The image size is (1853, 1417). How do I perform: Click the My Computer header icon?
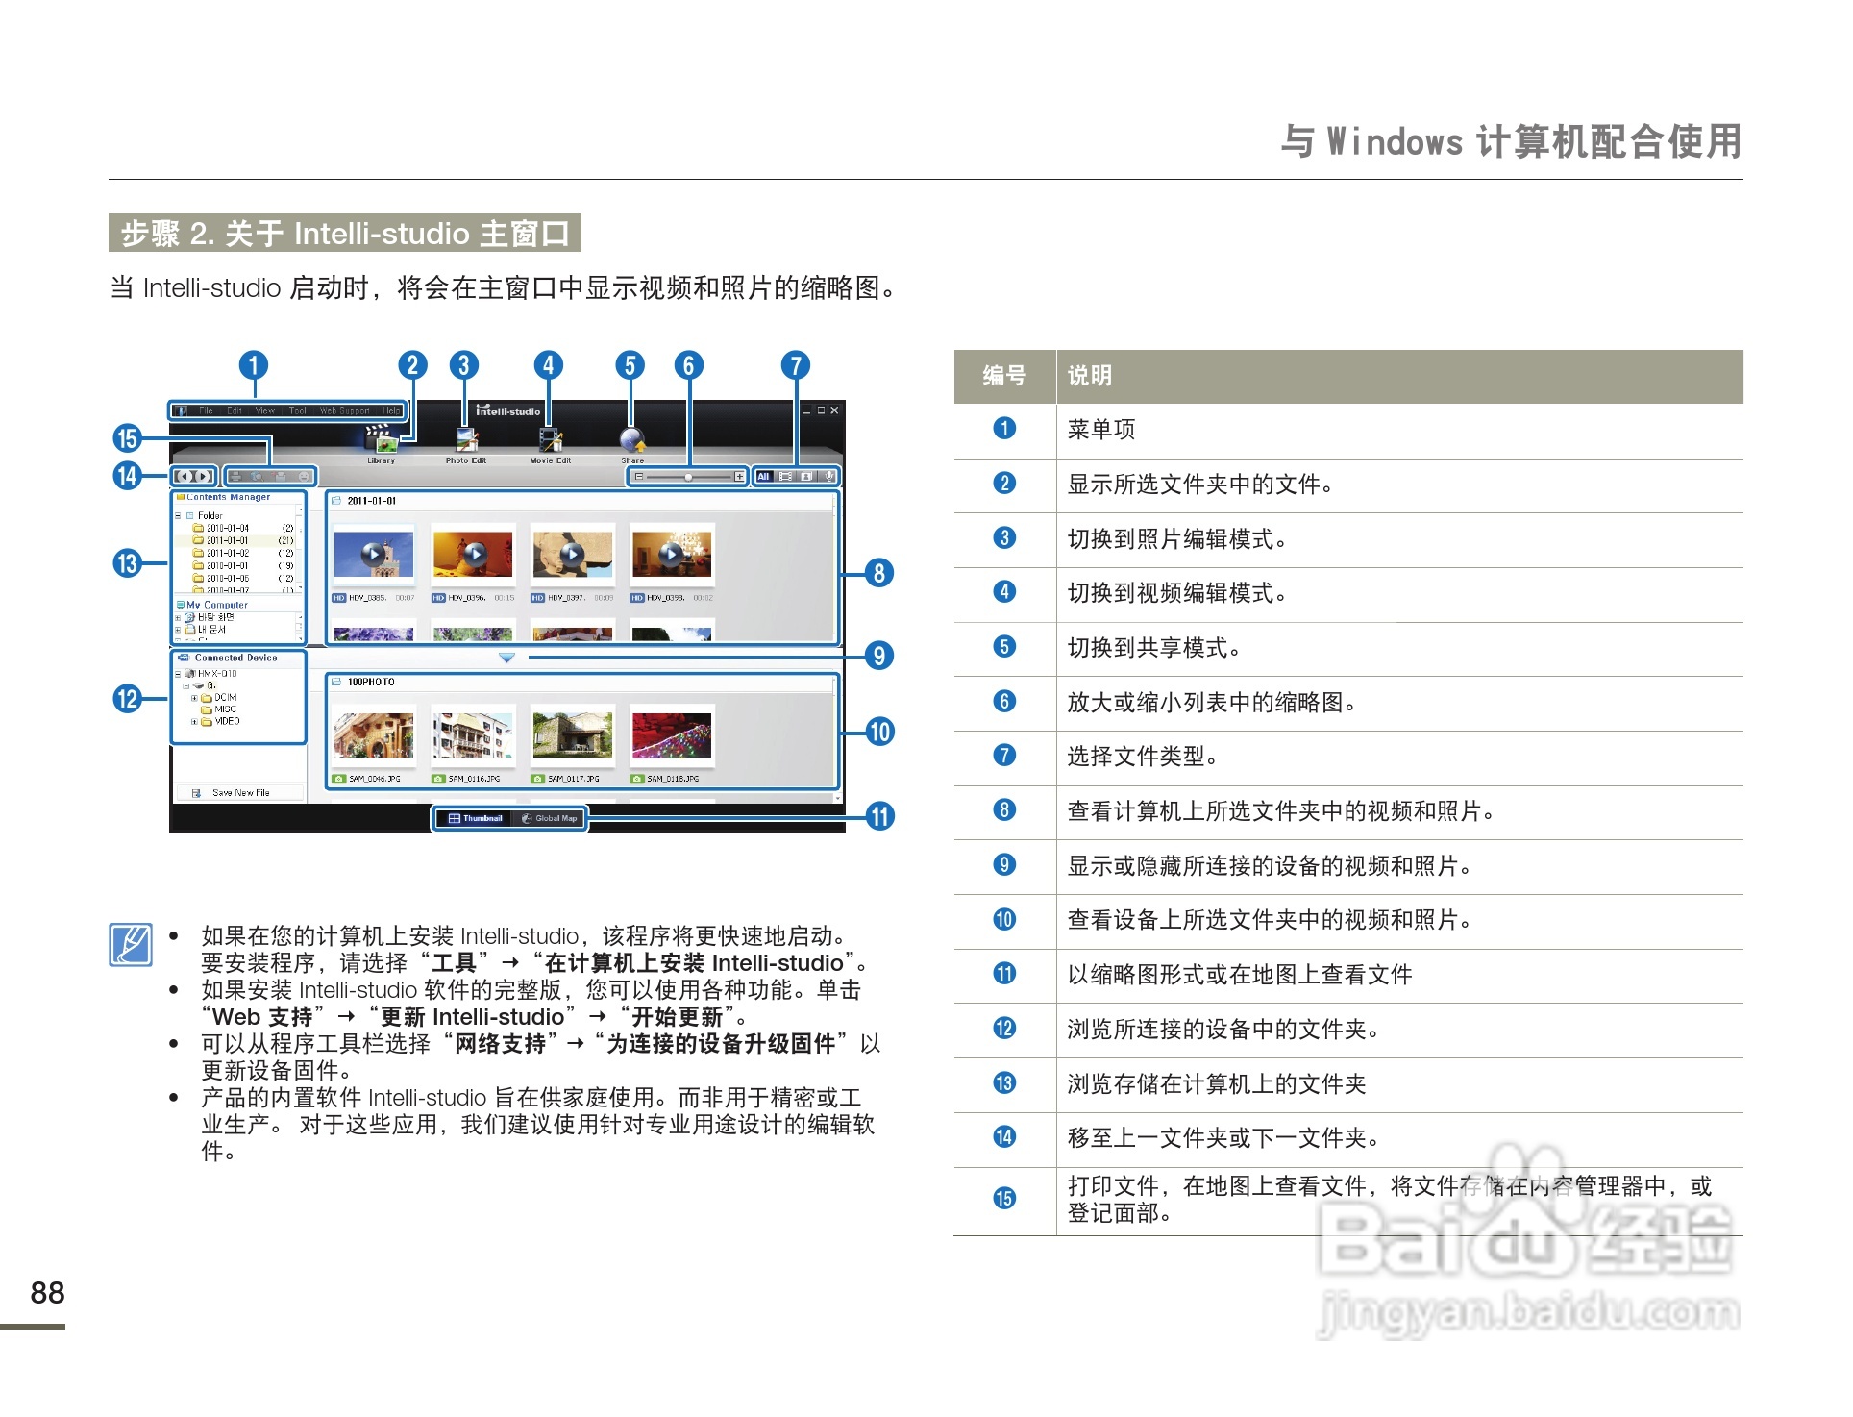coord(181,605)
